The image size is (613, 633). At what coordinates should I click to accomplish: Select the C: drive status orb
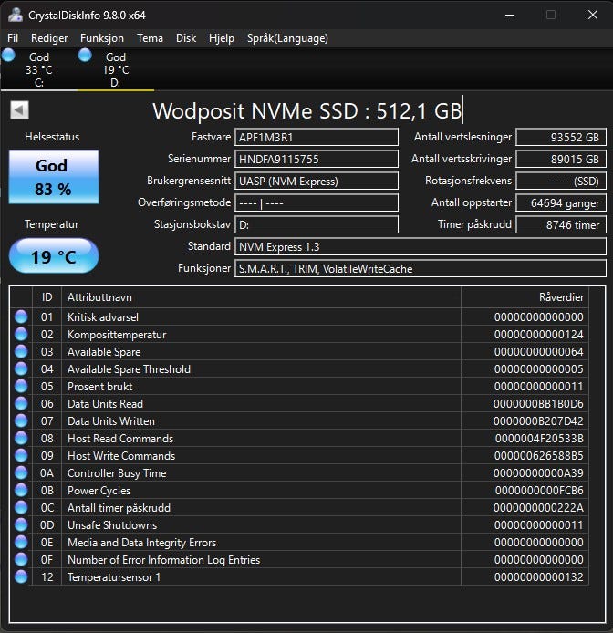point(8,56)
